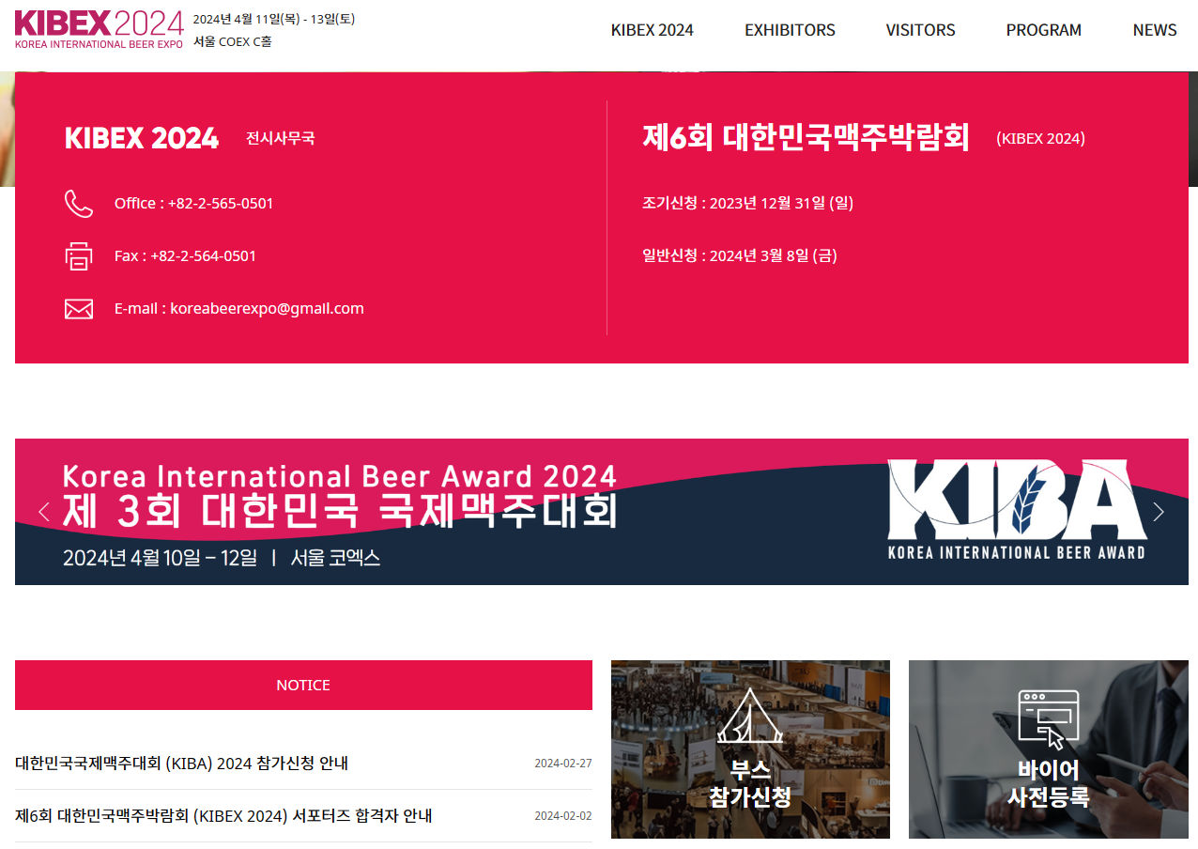Click the tent icon on the booth application card

(x=750, y=716)
